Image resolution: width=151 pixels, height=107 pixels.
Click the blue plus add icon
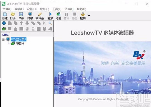pos(4,23)
